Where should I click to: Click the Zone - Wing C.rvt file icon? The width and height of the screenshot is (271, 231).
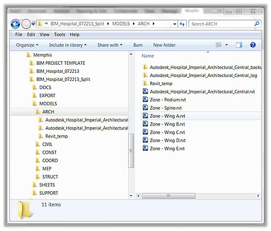click(145, 132)
